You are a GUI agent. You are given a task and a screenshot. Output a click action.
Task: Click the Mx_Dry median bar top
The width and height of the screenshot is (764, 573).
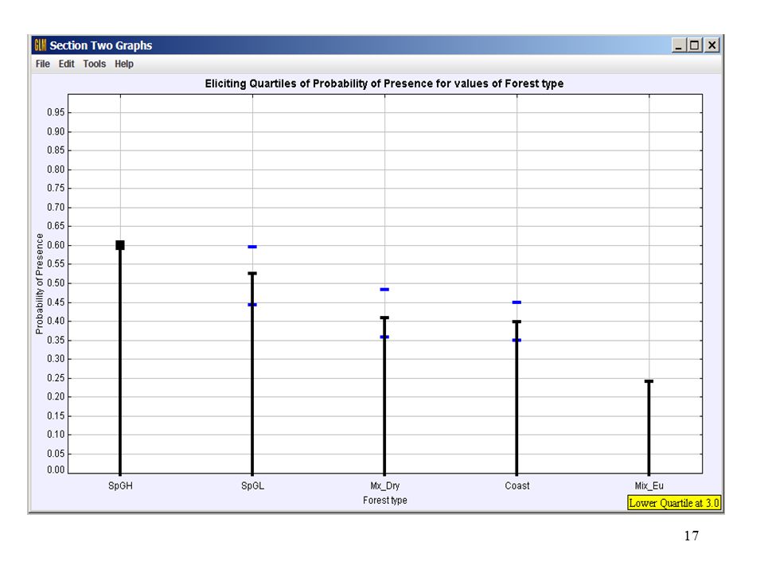tap(384, 318)
